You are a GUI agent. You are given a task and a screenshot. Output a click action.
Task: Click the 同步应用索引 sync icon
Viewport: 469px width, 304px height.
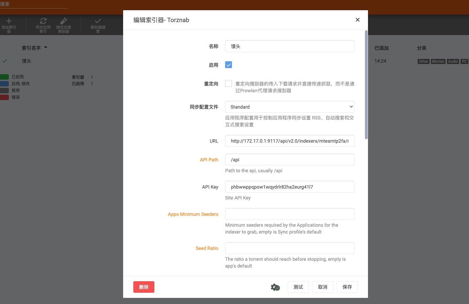[x=43, y=21]
